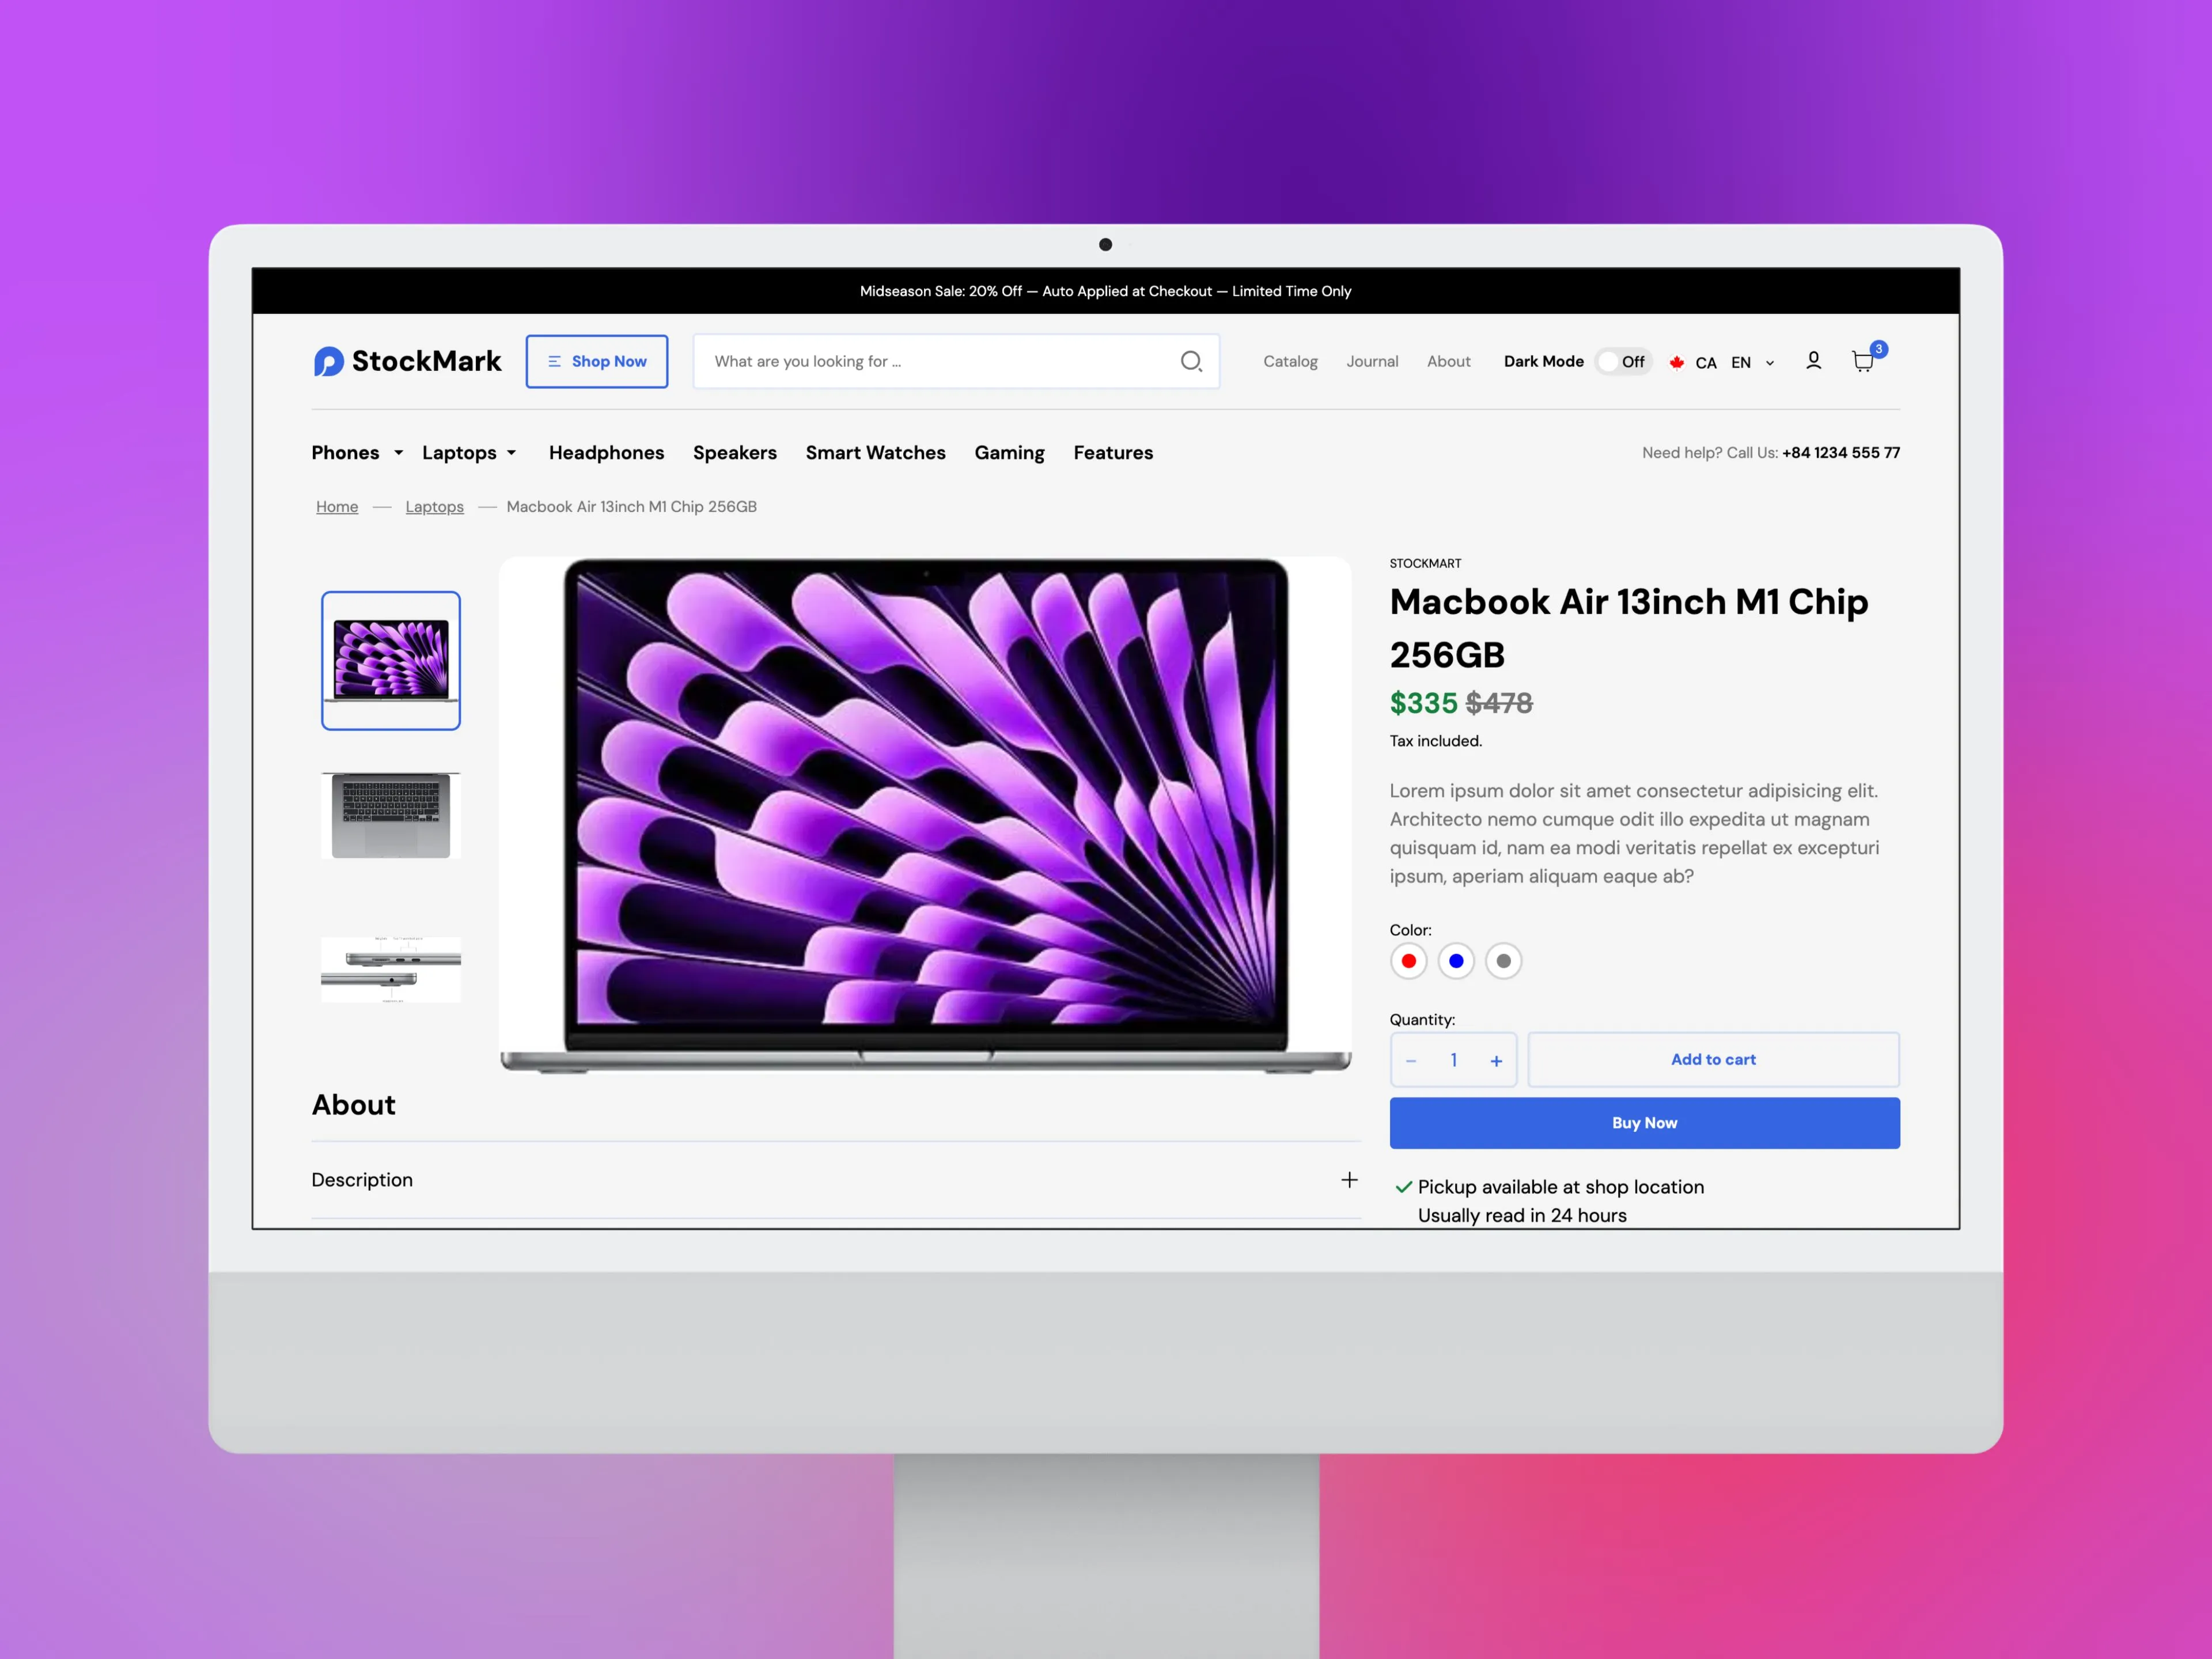
Task: Open the About header link
Action: 1448,361
